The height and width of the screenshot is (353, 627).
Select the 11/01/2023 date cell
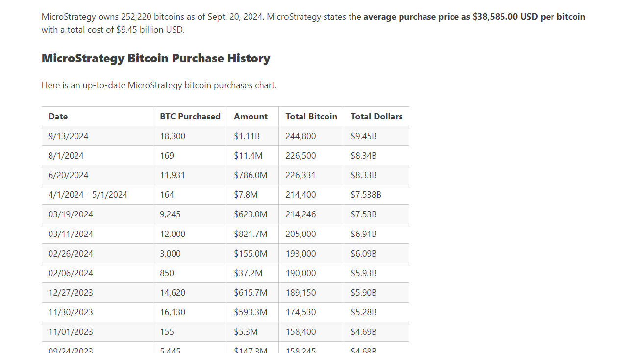[x=98, y=332]
